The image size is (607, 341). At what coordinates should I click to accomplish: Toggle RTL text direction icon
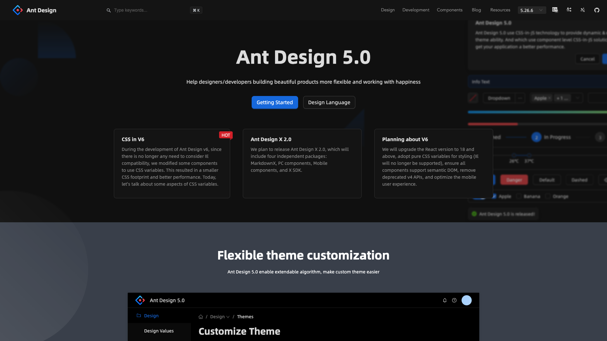[569, 10]
